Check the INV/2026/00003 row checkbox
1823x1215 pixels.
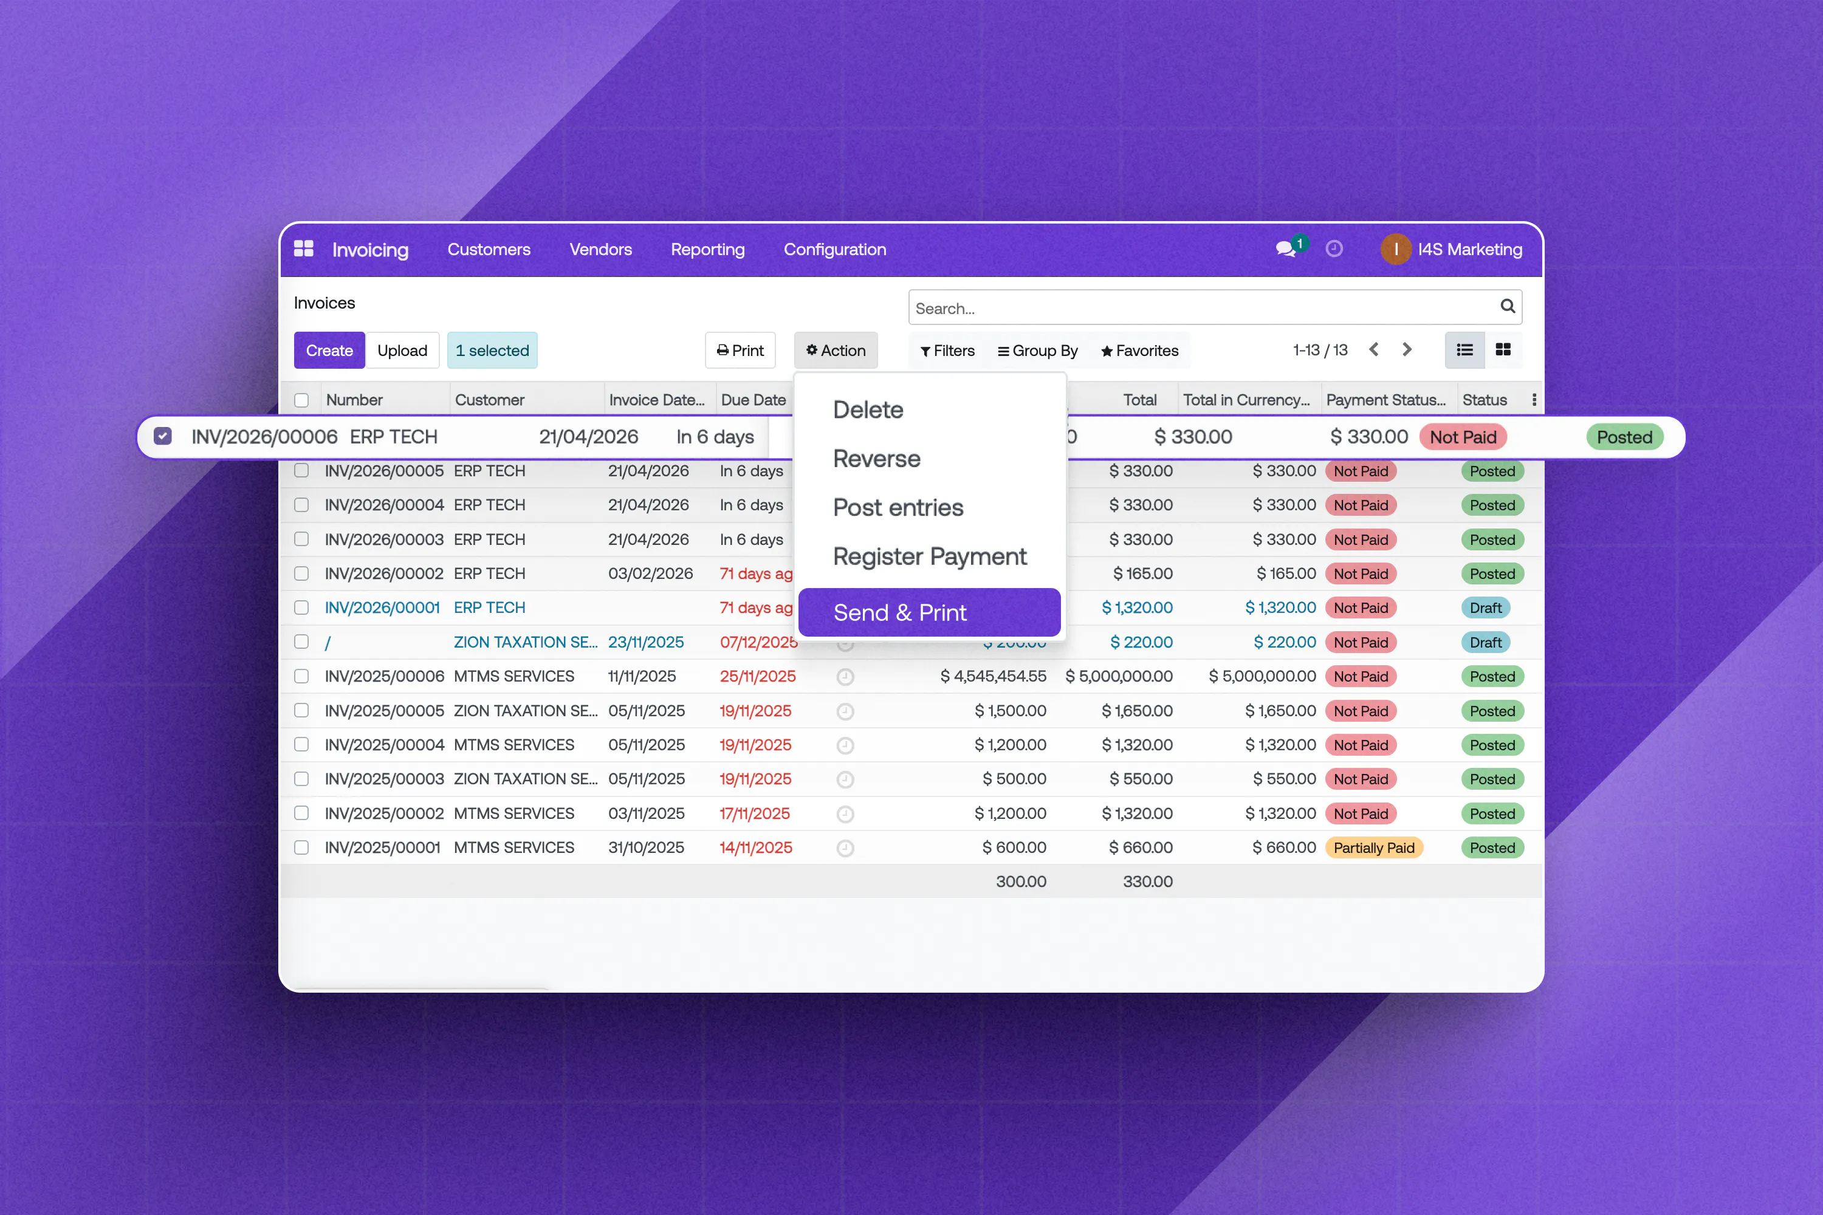301,539
